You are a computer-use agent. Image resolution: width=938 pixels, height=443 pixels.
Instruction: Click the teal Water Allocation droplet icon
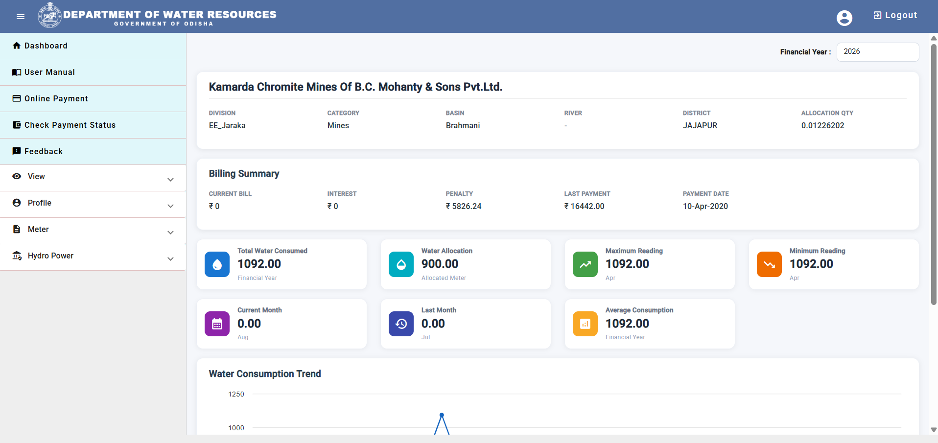[401, 264]
